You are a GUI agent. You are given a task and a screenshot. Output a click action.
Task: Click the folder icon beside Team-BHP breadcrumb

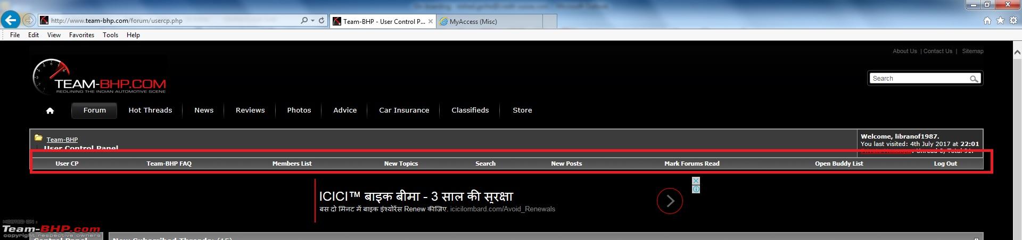(x=38, y=138)
